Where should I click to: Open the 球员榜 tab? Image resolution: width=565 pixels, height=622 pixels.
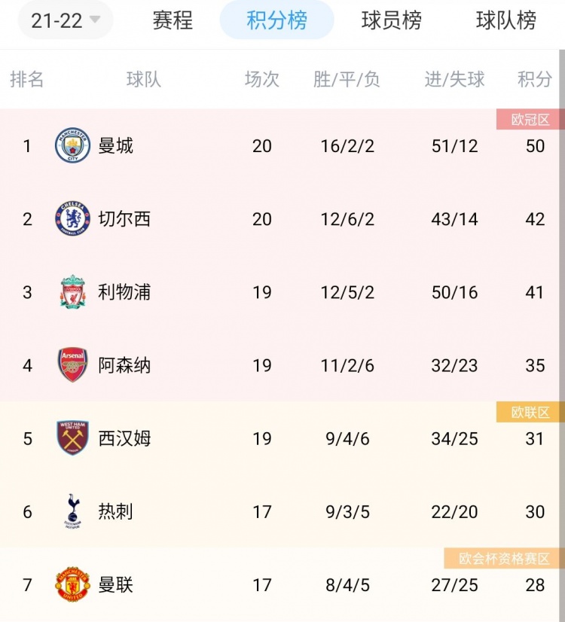392,20
